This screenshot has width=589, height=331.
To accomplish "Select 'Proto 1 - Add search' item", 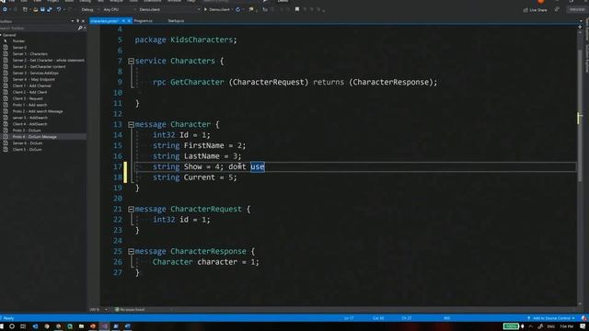I will point(30,105).
